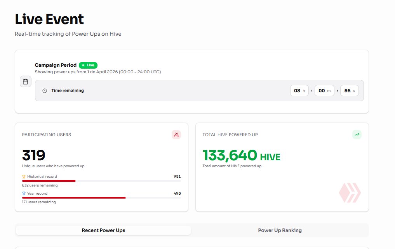Image resolution: width=395 pixels, height=249 pixels.
Task: Click the trending-up icon in Total HIVE card
Action: (357, 135)
